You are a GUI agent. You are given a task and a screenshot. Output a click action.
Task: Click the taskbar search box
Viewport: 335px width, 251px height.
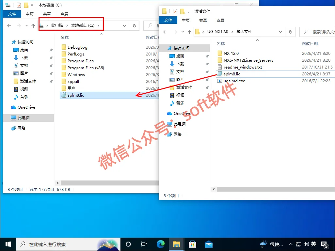68,244
